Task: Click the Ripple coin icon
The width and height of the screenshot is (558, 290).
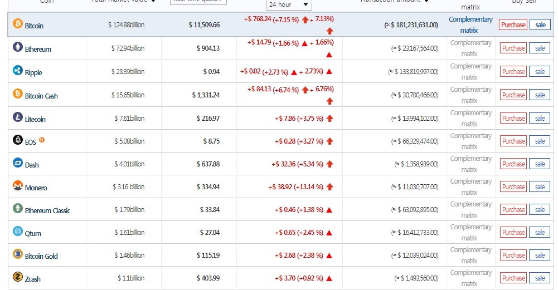Action: pyautogui.click(x=18, y=71)
